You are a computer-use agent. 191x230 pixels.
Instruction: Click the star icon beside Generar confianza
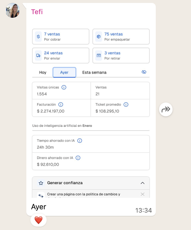point(41,183)
